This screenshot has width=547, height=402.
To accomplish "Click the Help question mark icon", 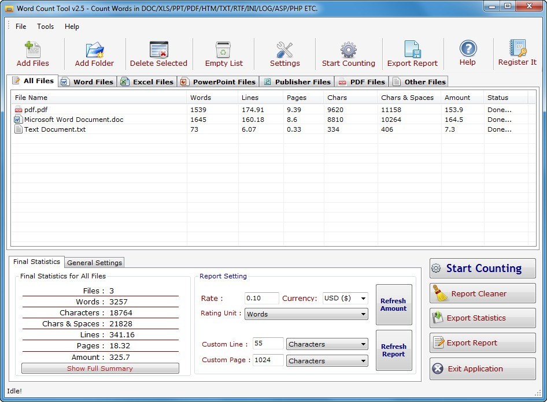I will point(468,49).
